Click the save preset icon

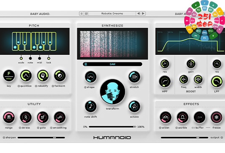86,13
